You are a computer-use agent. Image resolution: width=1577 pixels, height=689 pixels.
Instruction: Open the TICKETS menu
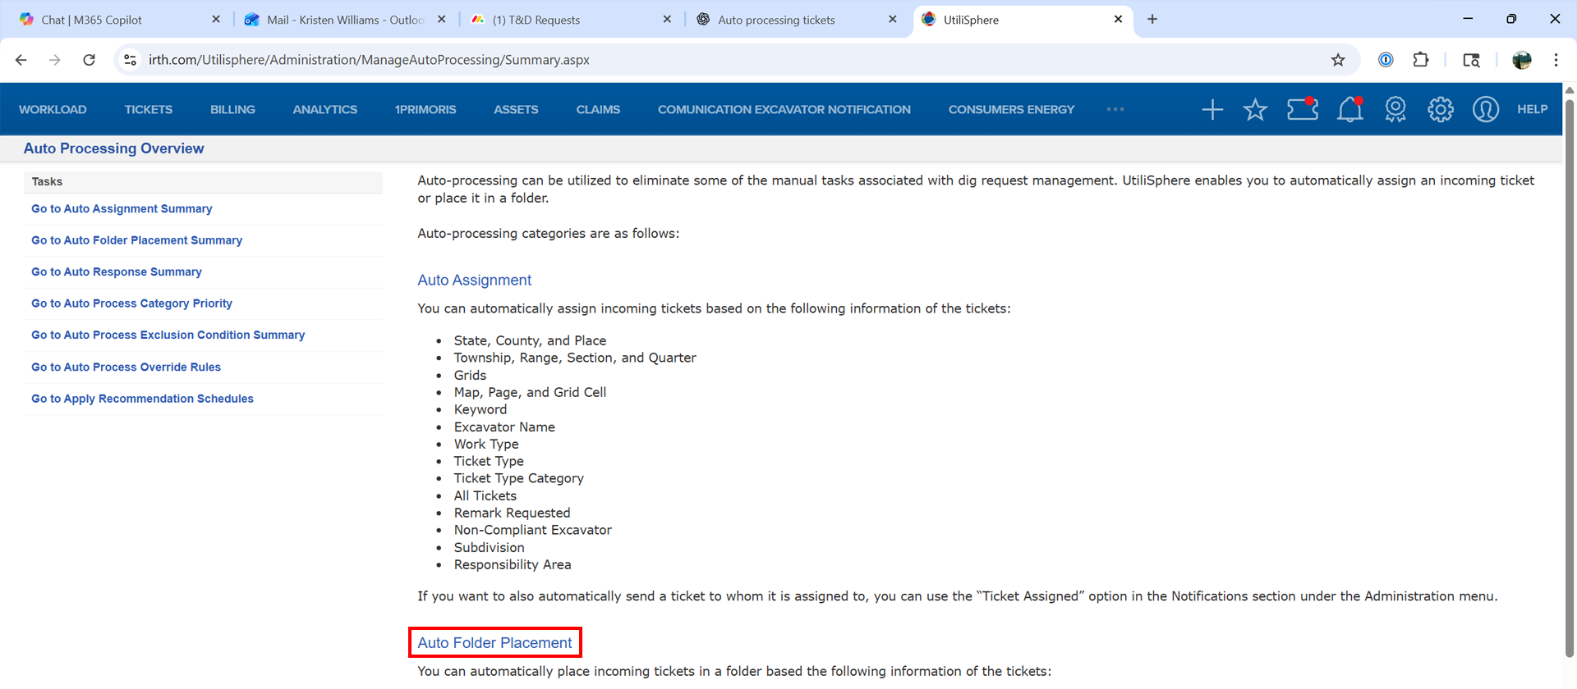pos(149,109)
